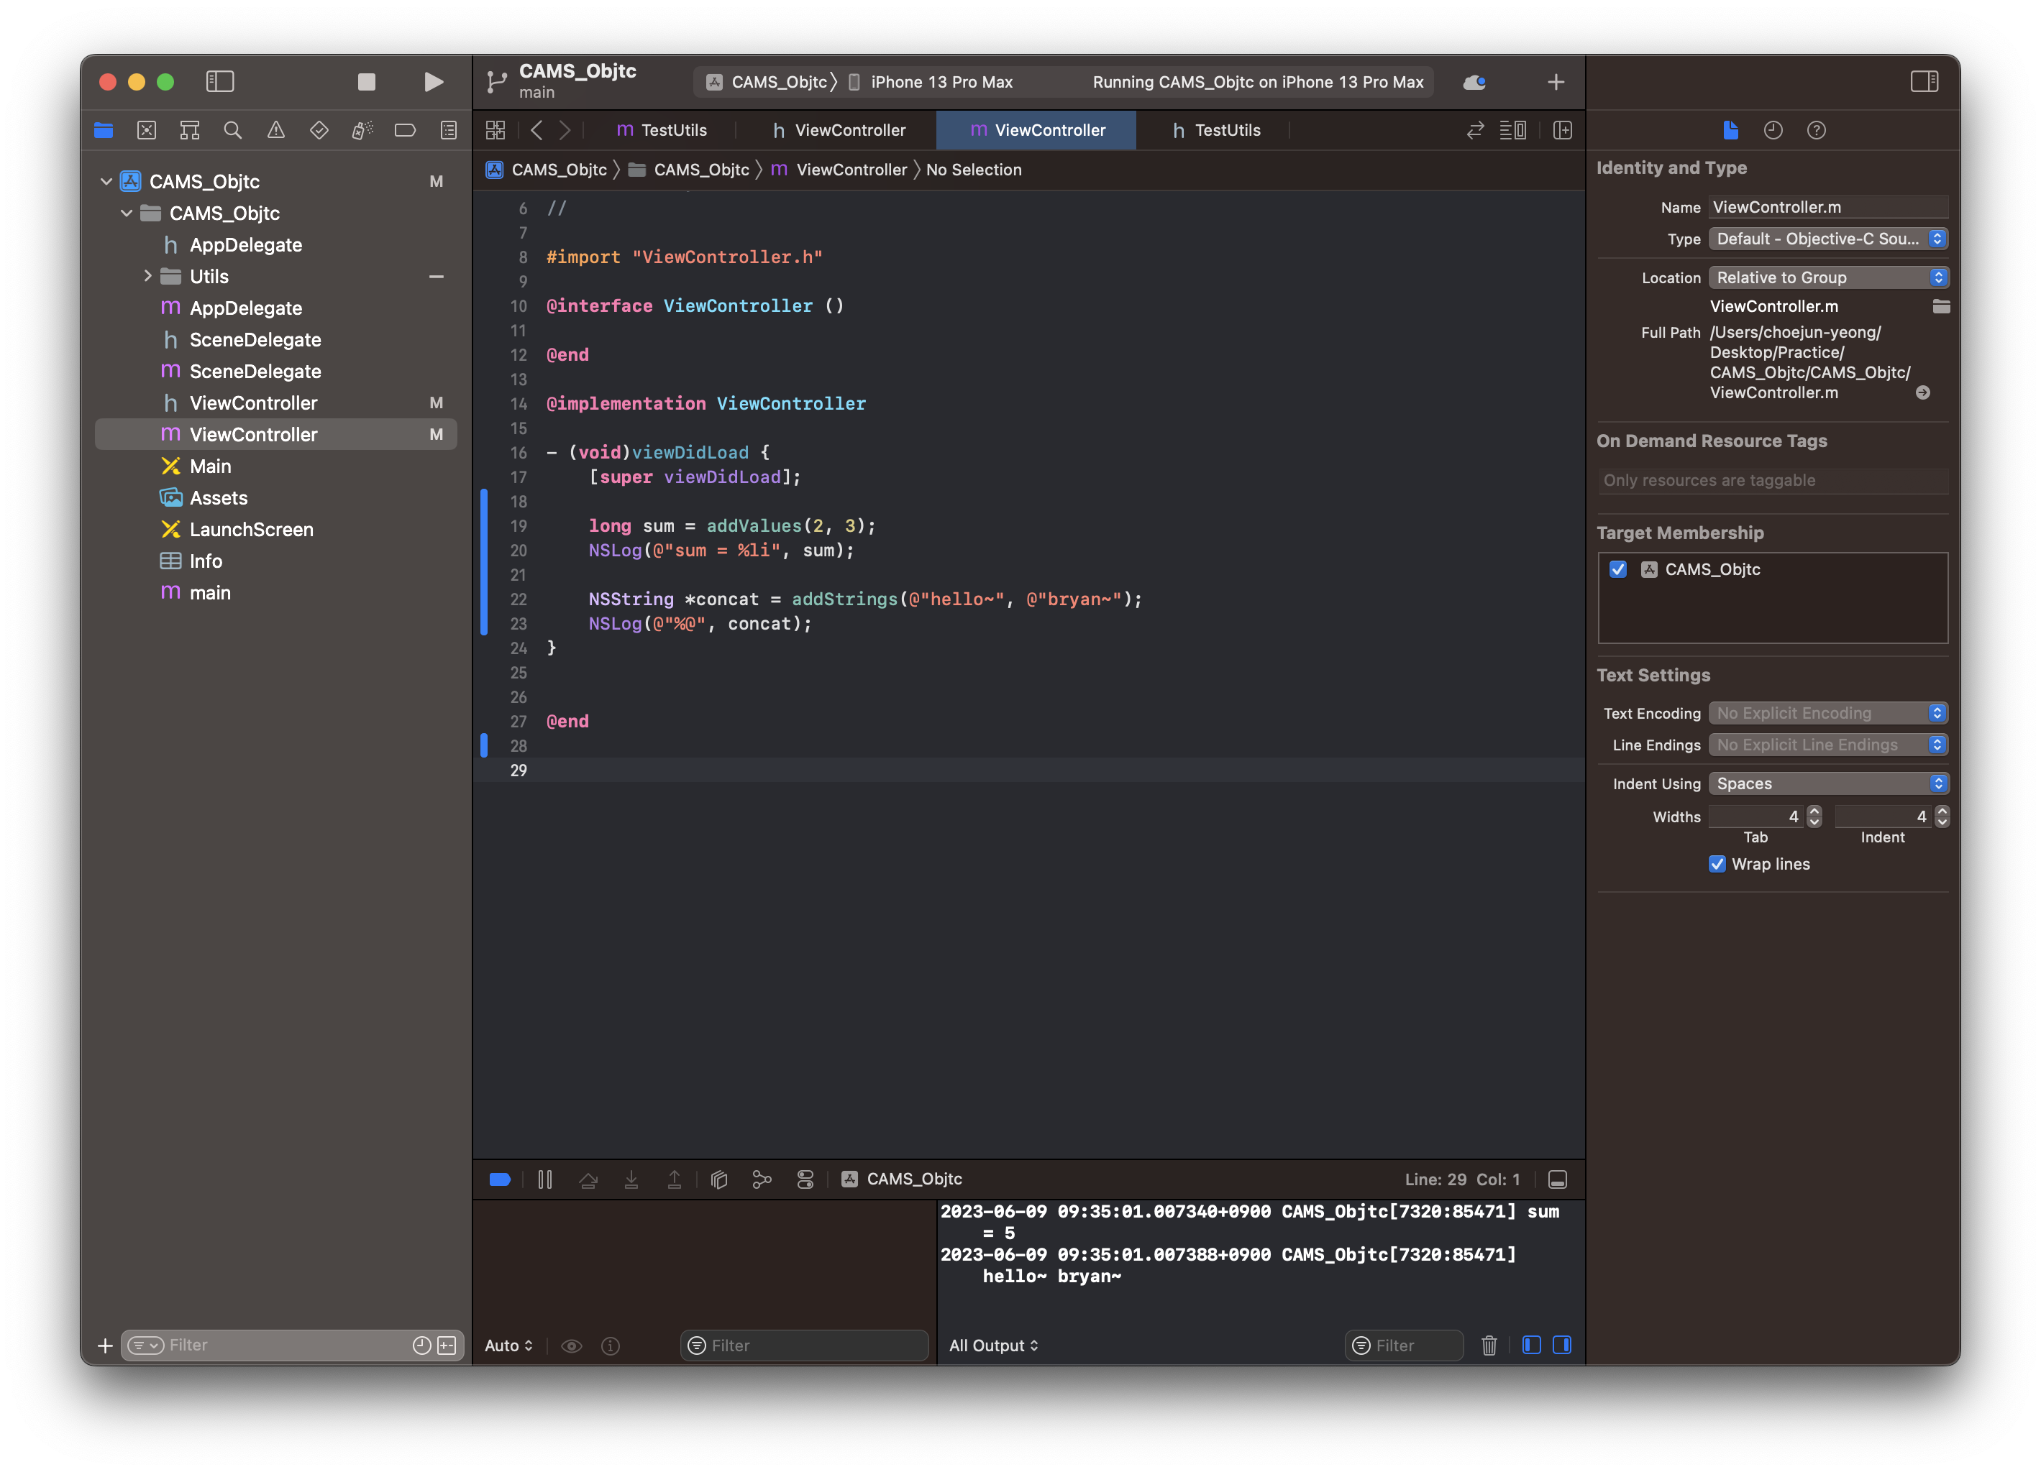Switch to the TestUtils.m editor tab
2041x1472 pixels.
pyautogui.click(x=662, y=130)
